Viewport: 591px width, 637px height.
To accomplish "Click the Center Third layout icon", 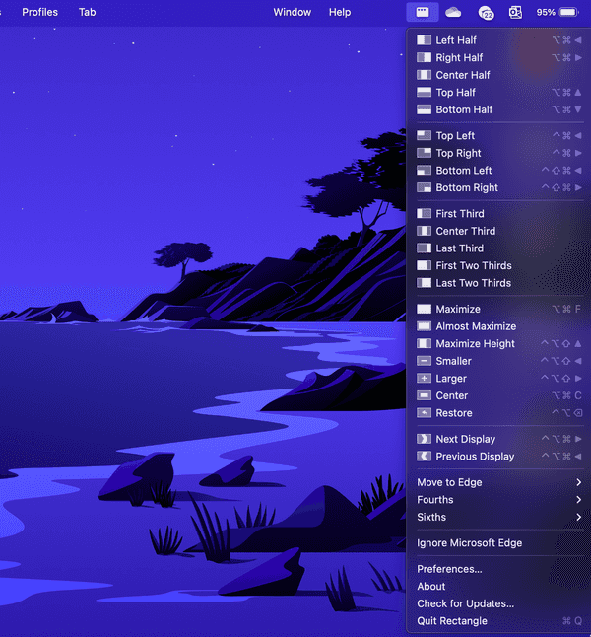I will point(425,231).
